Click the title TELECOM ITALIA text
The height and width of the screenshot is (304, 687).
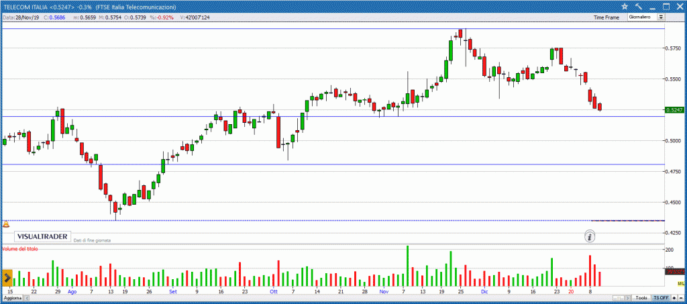tap(25, 7)
